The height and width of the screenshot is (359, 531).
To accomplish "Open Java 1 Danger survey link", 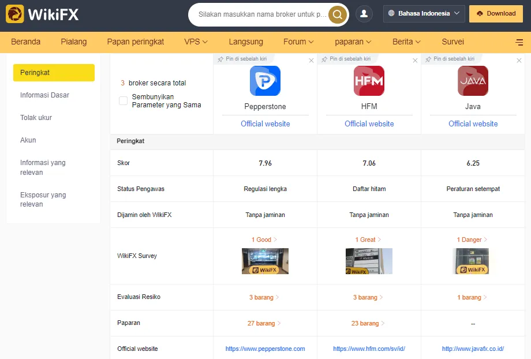I will 472,240.
